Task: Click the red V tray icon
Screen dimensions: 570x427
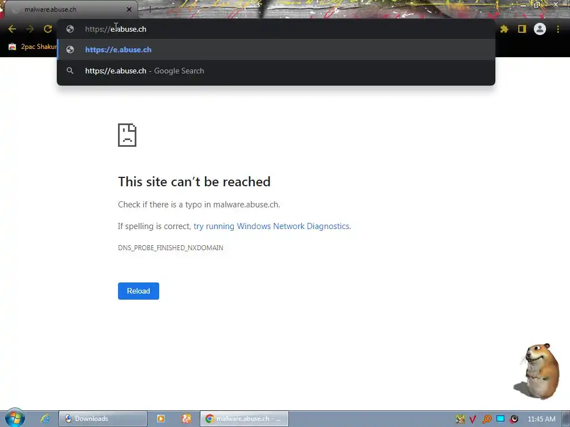Action: click(473, 419)
